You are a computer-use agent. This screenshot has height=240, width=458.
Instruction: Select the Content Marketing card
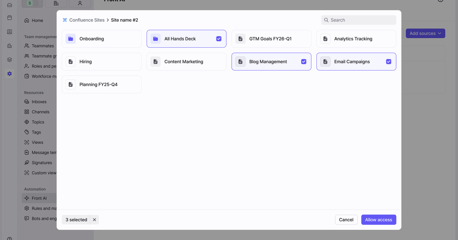coord(187,62)
